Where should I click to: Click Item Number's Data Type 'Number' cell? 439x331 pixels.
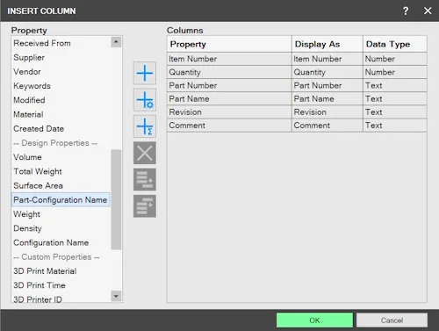(395, 59)
